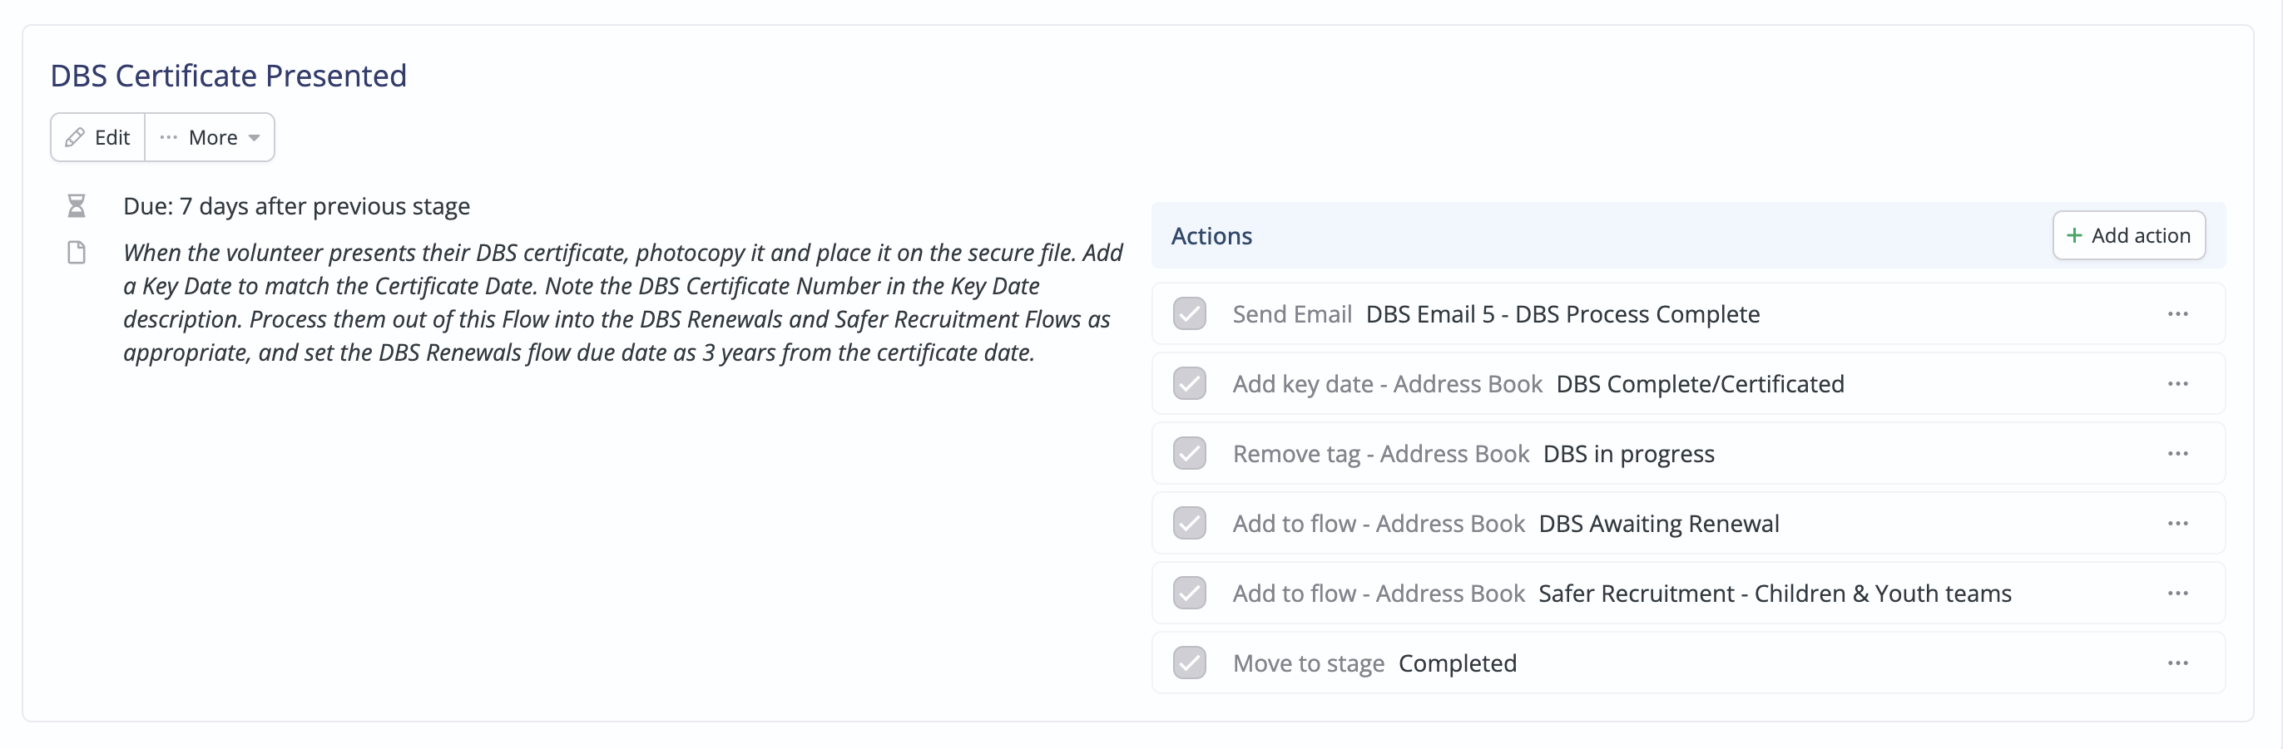Image resolution: width=2283 pixels, height=749 pixels.
Task: Toggle checkbox for Add key date action
Action: click(1190, 384)
